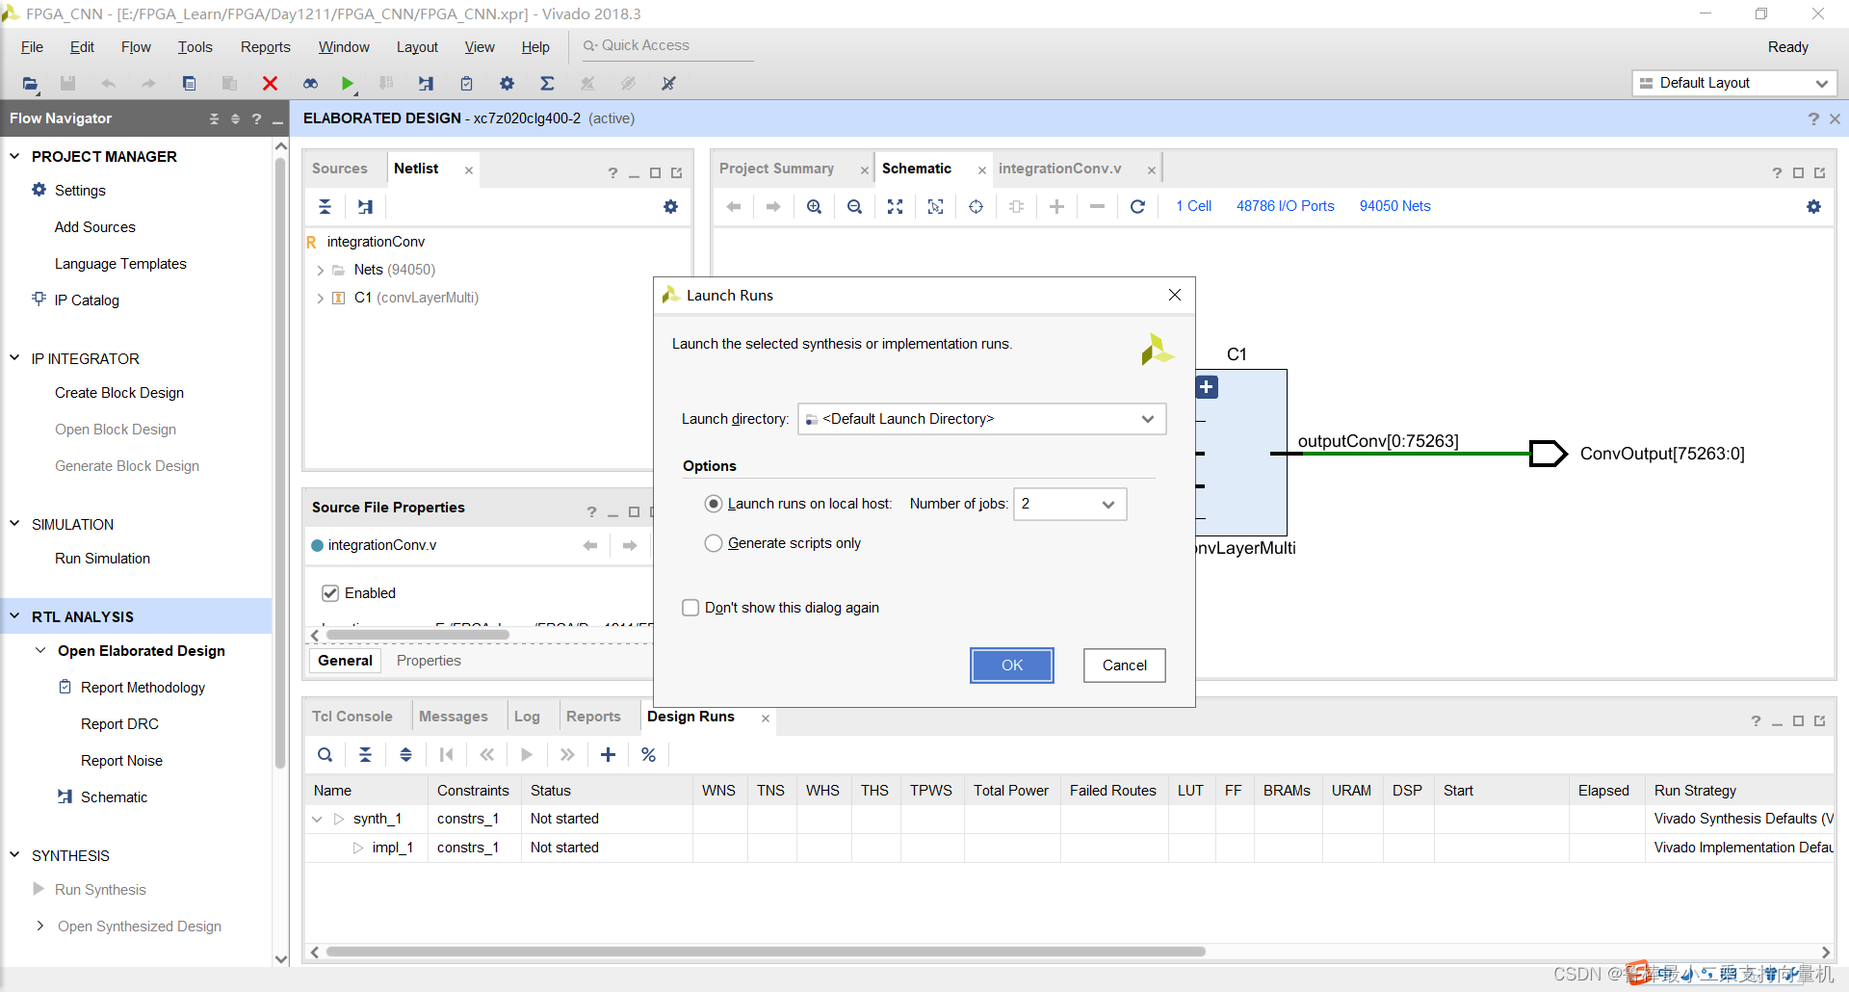Click the Design Runs search icon
Viewport: 1849px width, 992px height.
coord(325,755)
